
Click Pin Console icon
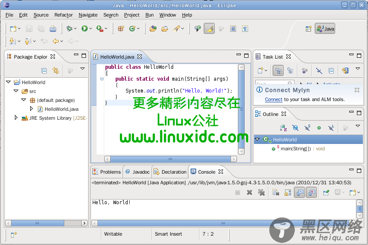pos(326,192)
